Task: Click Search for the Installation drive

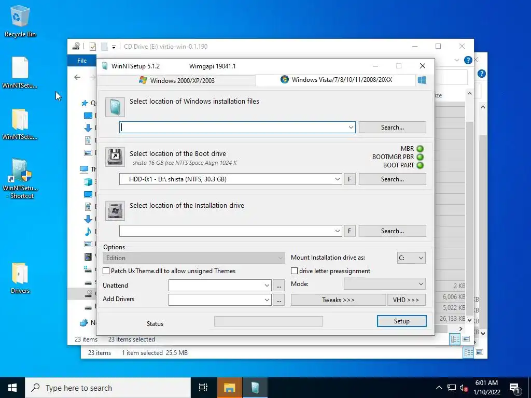Action: click(x=392, y=231)
